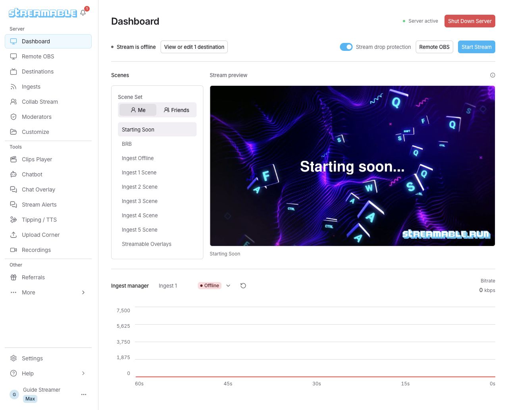Image resolution: width=508 pixels, height=410 pixels.
Task: Click the Stream is offline status text
Action: pyautogui.click(x=136, y=47)
